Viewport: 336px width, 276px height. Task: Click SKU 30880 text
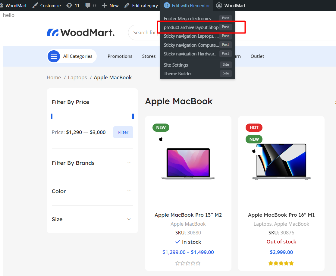pyautogui.click(x=188, y=233)
